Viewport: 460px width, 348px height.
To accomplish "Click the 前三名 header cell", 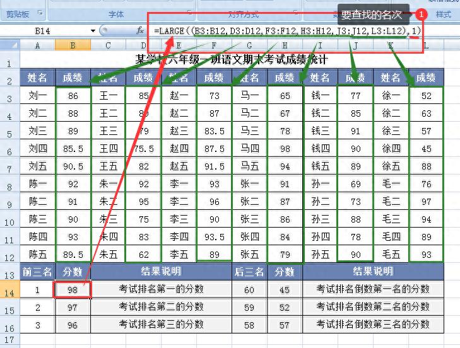I will [37, 272].
